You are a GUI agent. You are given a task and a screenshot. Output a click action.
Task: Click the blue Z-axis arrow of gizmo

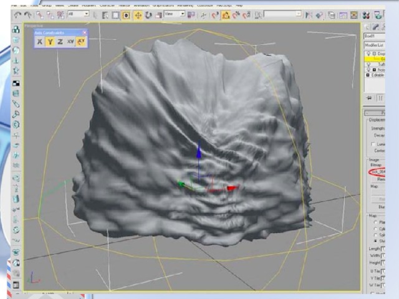pos(199,152)
